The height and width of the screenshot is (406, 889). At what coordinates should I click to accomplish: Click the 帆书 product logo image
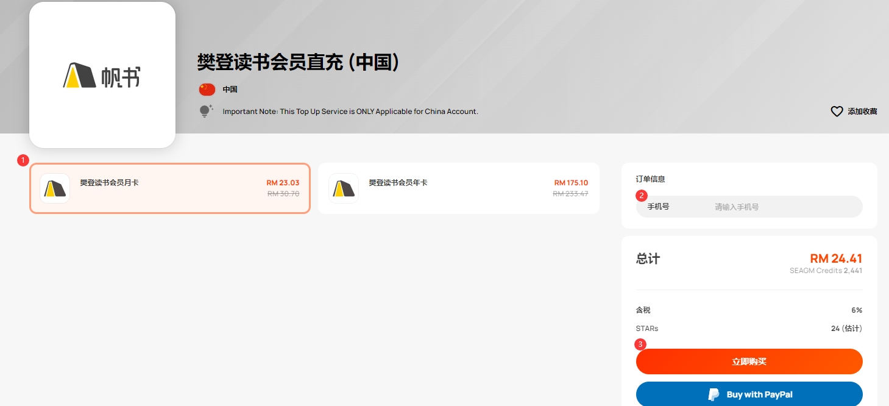[102, 75]
